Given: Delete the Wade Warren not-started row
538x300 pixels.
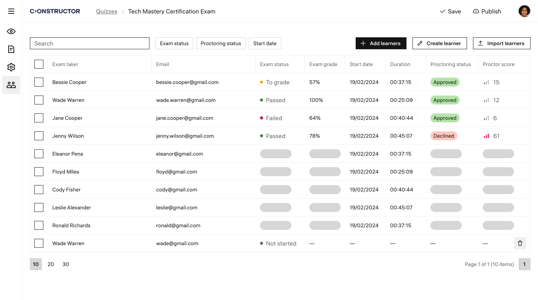Looking at the screenshot, I should (x=520, y=243).
